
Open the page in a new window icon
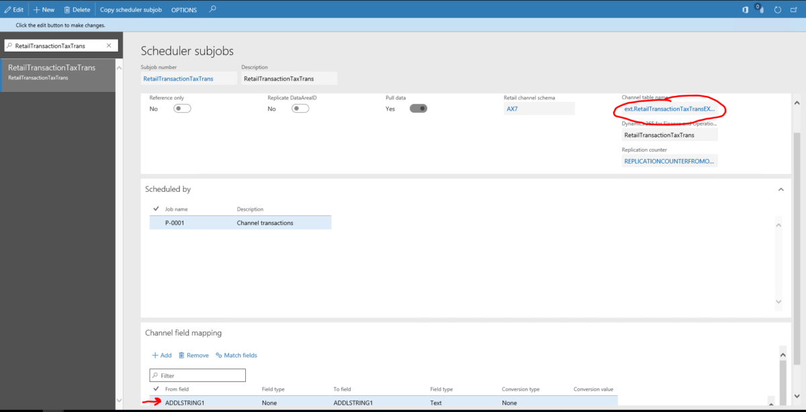click(795, 9)
